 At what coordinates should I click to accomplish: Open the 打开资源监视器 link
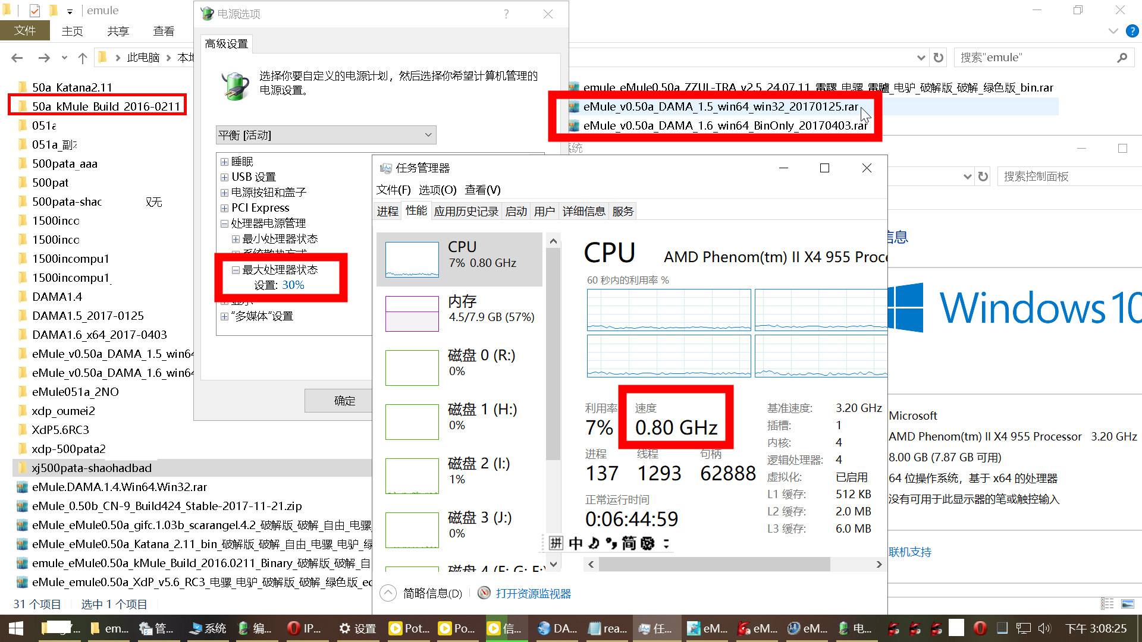click(x=533, y=593)
